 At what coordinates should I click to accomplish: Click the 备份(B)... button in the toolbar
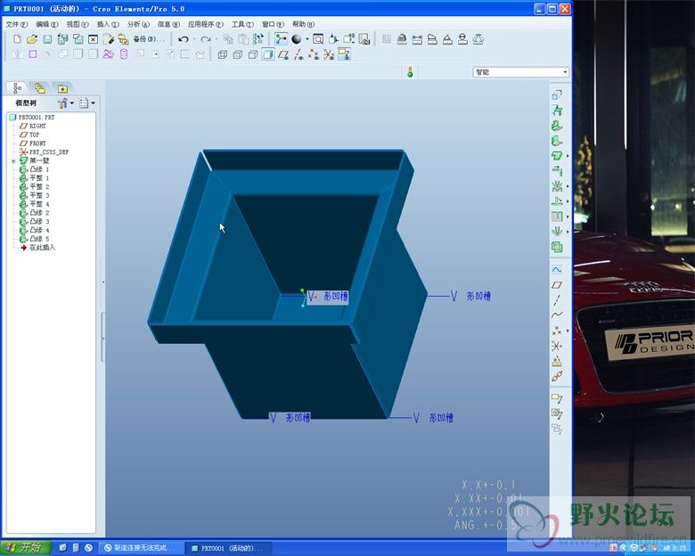tap(149, 39)
